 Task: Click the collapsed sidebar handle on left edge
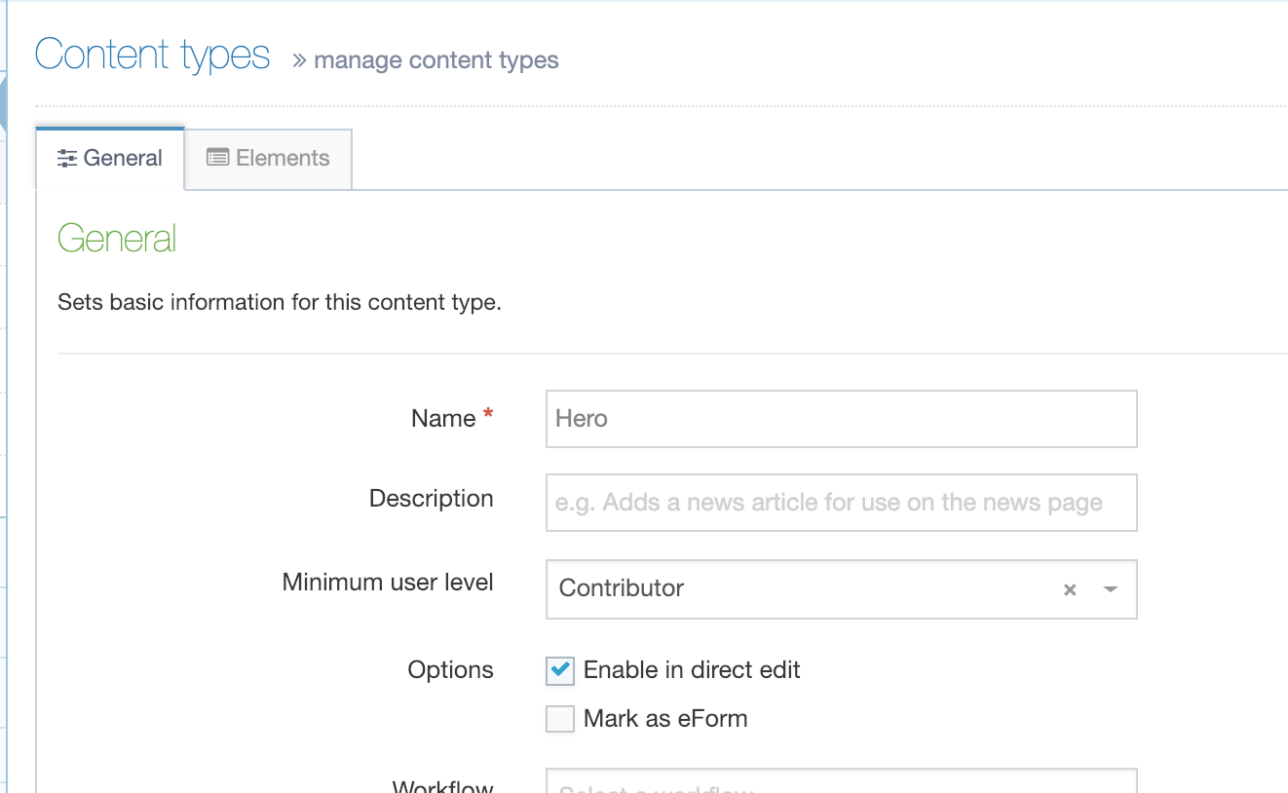pos(3,102)
